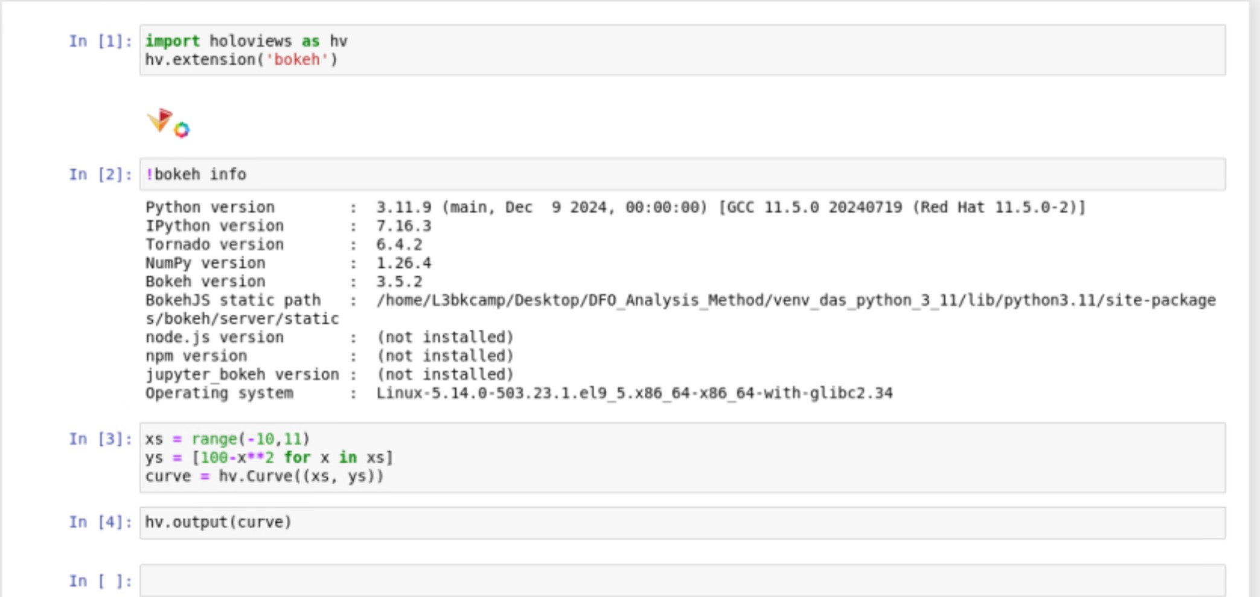The height and width of the screenshot is (597, 1260).
Task: Click the 'In [3]:' prompt label
Action: pos(100,439)
